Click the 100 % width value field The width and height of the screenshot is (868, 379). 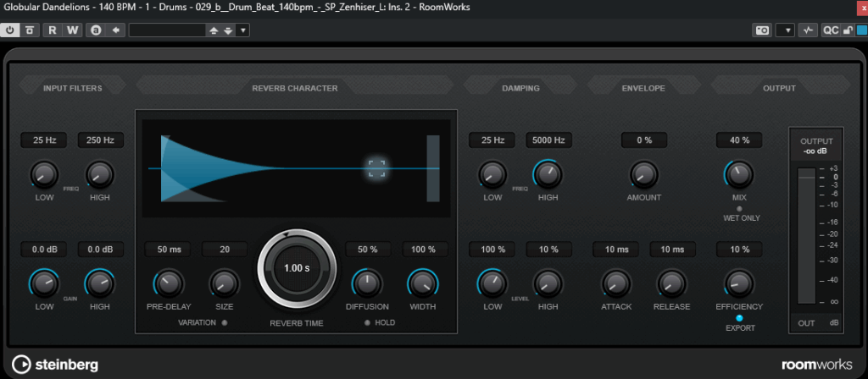424,250
